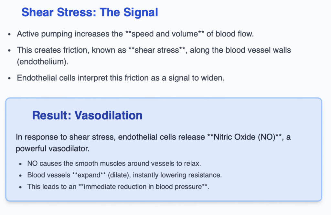Viewport: 331px width, 215px height.
Task: Click the "Result: Vasodilation" heading
Action: (x=87, y=116)
